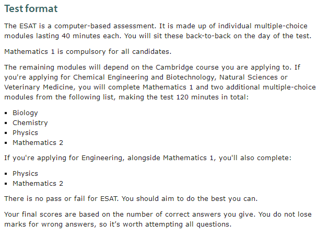Viewport: 330px width, 236px height.
Task: Click the bullet beside Chemistry
Action: [x=6, y=123]
